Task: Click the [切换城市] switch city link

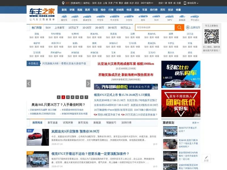Action: pyautogui.click(x=75, y=3)
